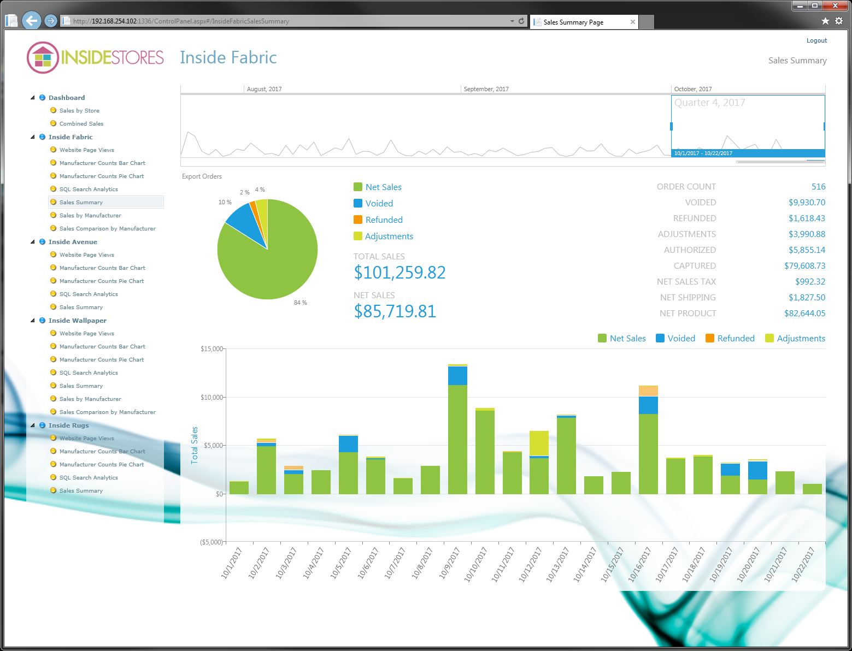Click the browser forward arrow button
Image resolution: width=852 pixels, height=651 pixels.
[x=50, y=21]
